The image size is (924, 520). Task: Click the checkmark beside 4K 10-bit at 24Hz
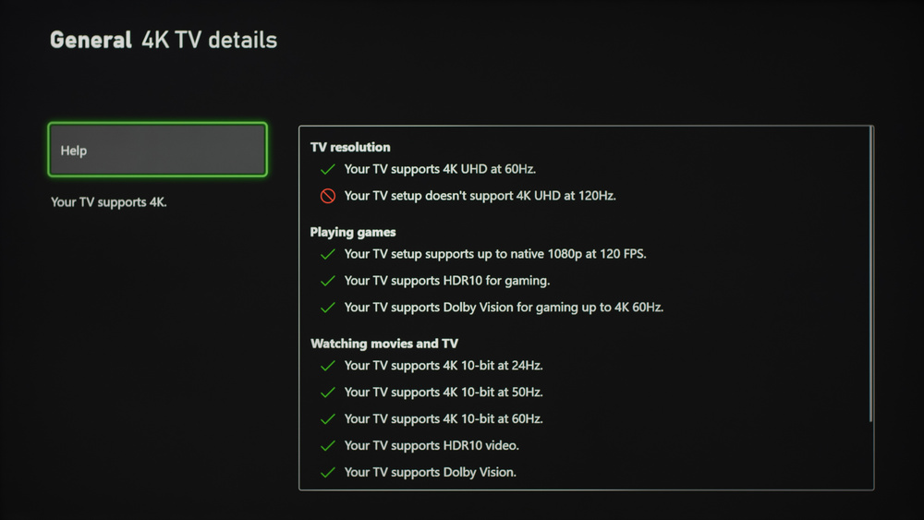tap(327, 366)
